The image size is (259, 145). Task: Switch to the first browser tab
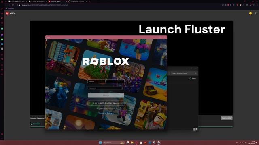click(17, 2)
